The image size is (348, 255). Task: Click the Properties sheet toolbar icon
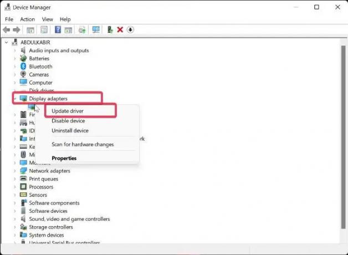(44, 29)
